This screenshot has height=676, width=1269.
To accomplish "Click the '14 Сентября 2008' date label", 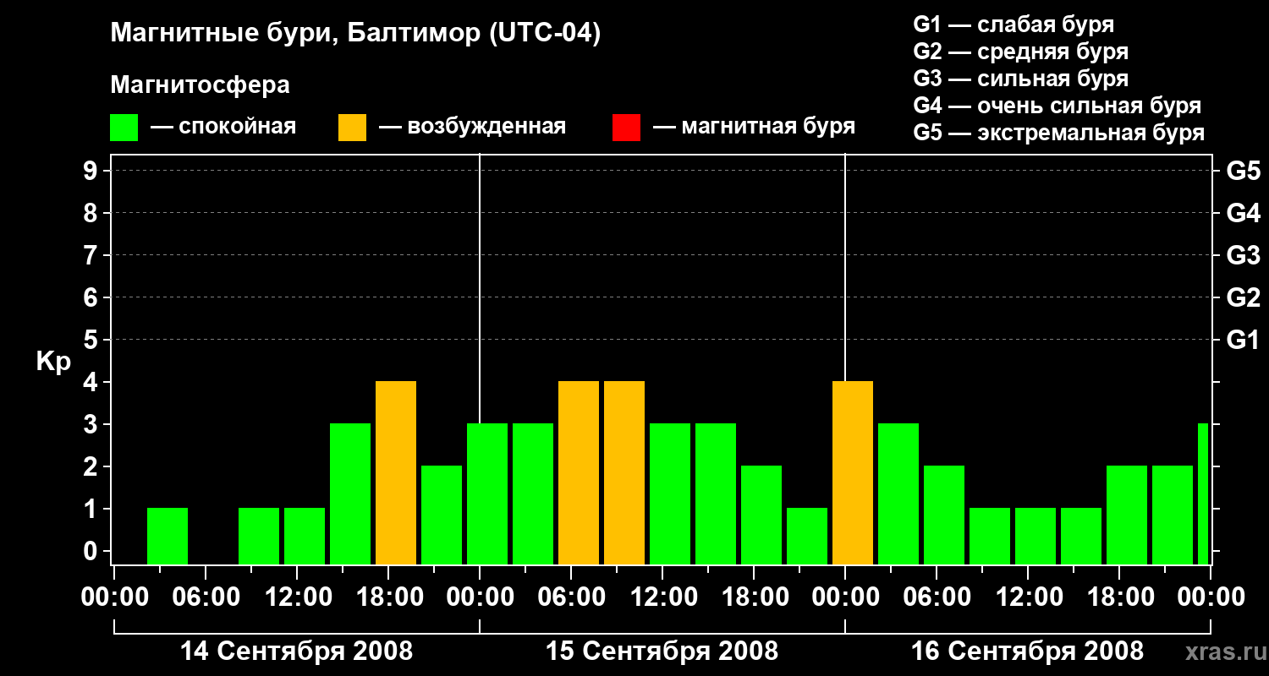I will click(x=297, y=651).
